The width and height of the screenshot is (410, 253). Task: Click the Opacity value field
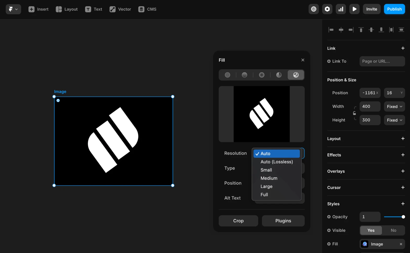tap(370, 217)
